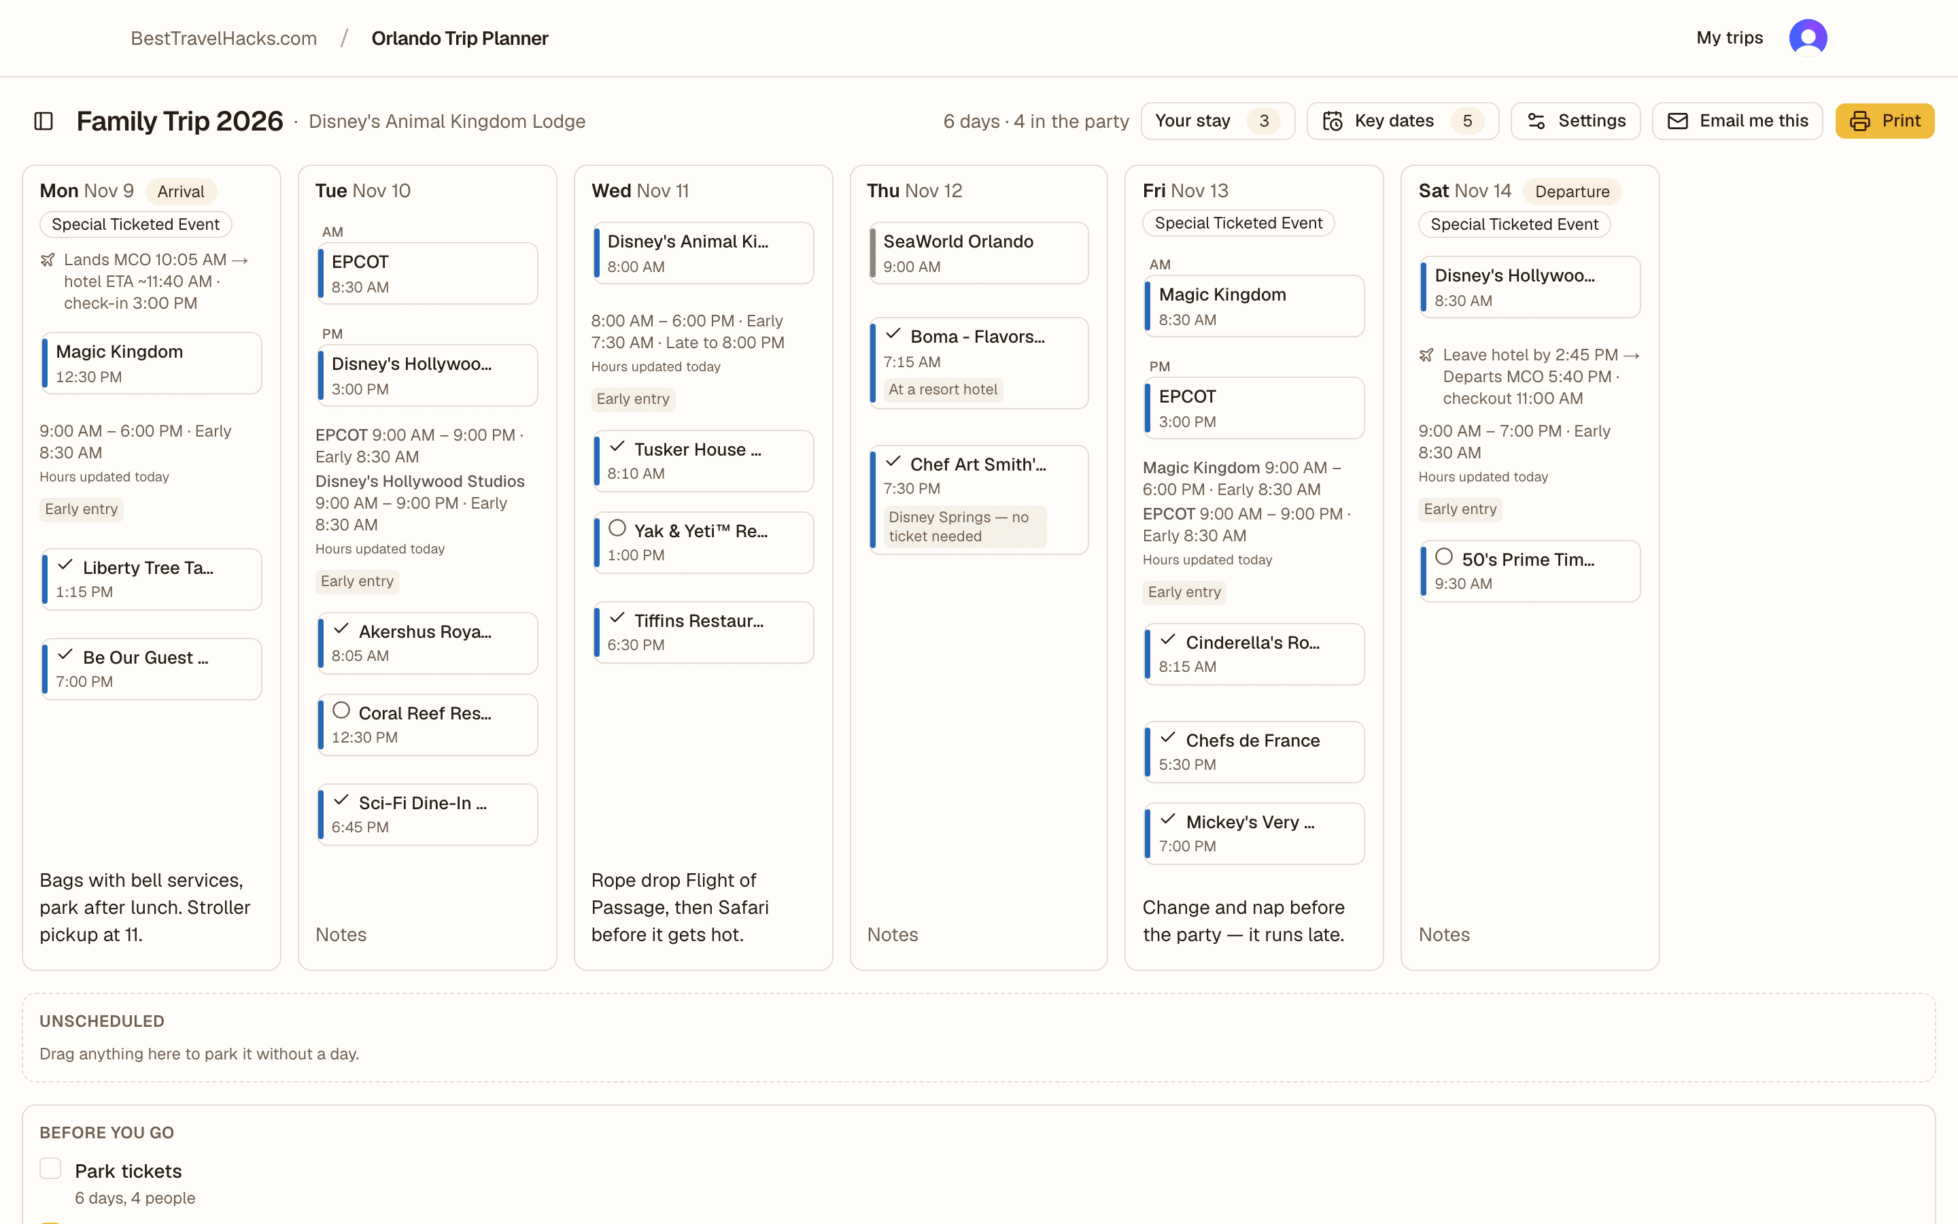1958x1224 pixels.
Task: Click Family Trip 2026 title
Action: pyautogui.click(x=179, y=122)
